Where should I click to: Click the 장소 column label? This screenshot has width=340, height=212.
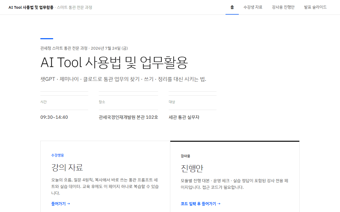(x=102, y=102)
